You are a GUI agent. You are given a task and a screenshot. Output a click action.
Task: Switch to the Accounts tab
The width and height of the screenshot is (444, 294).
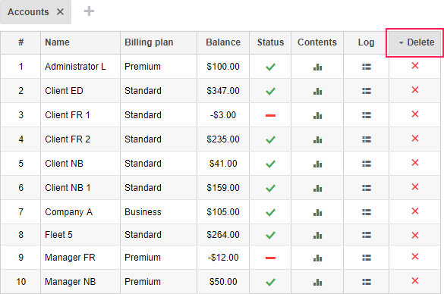pyautogui.click(x=28, y=12)
